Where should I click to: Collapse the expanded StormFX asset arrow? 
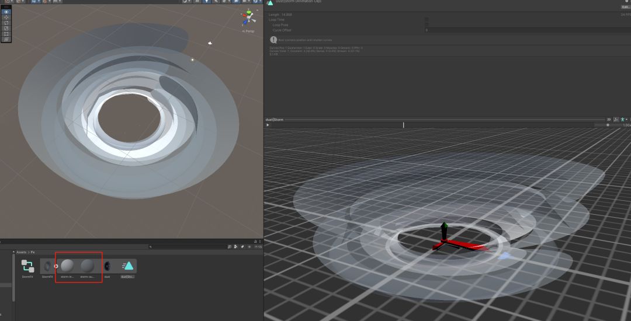(x=56, y=266)
